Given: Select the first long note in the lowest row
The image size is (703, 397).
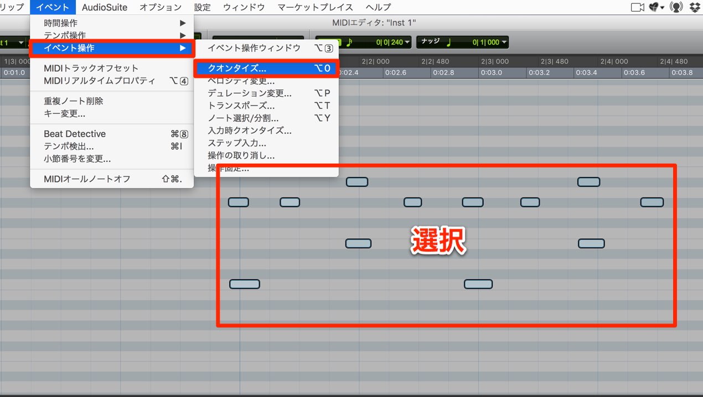Looking at the screenshot, I should 245,284.
